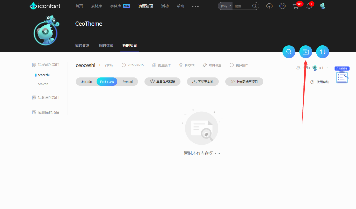This screenshot has width=356, height=209.
Task: Open the user avatar menu in the header
Action: pyautogui.click(x=322, y=6)
